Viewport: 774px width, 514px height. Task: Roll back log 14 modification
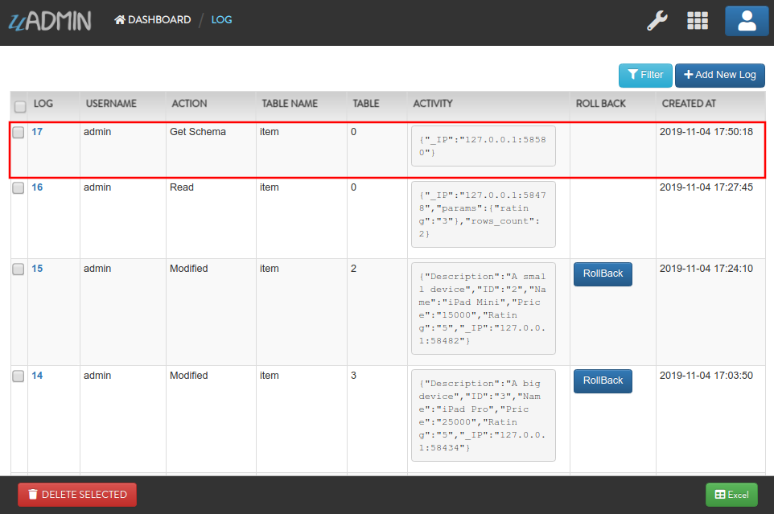point(603,380)
